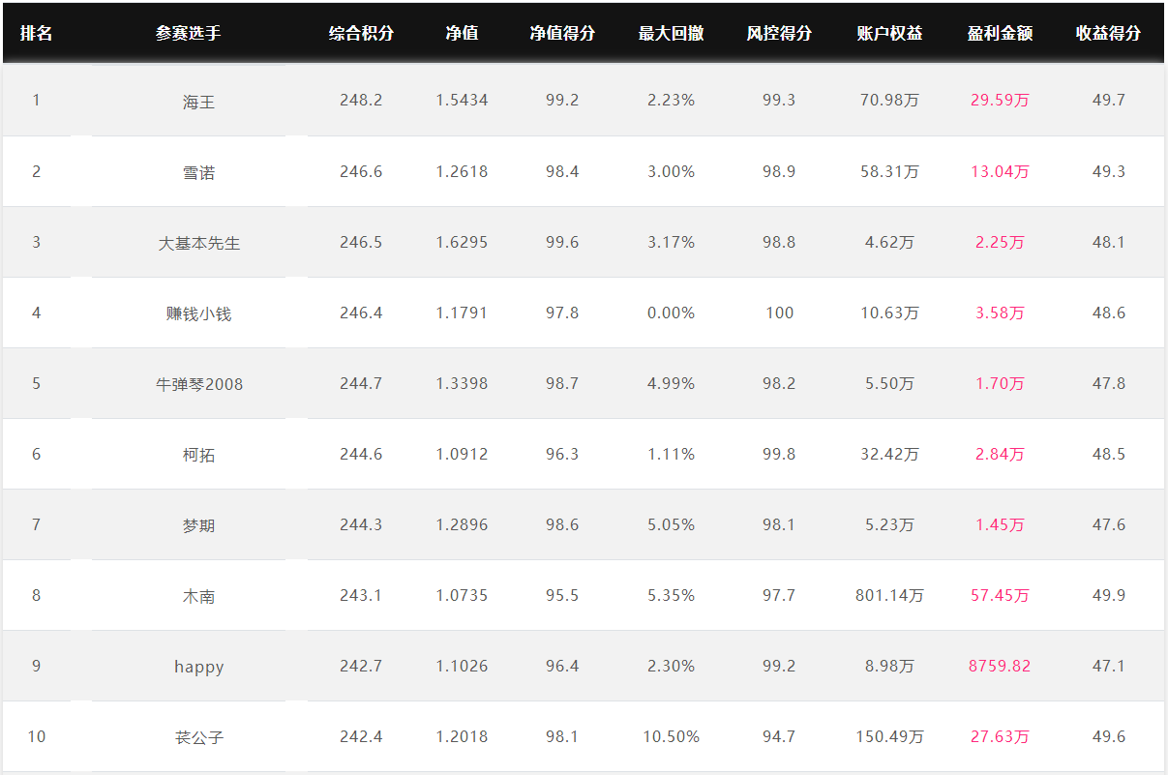The image size is (1168, 775).
Task: Click profit amount 8759.82
Action: pos(1000,666)
